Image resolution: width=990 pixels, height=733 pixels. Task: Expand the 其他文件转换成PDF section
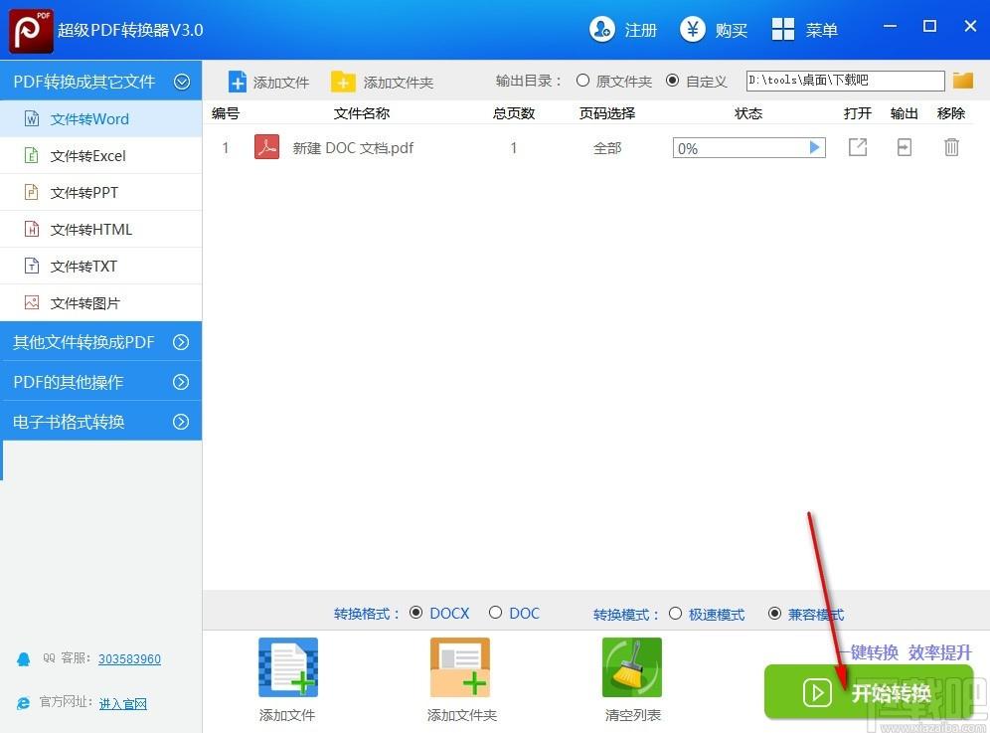click(x=181, y=342)
